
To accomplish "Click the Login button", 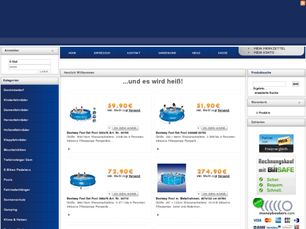I will click(x=44, y=71).
